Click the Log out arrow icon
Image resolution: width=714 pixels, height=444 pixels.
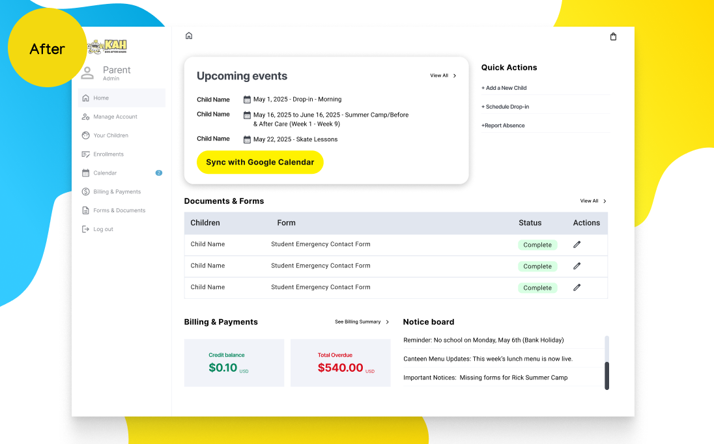pos(85,229)
